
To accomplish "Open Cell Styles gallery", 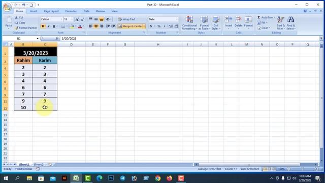I will [x=216, y=23].
